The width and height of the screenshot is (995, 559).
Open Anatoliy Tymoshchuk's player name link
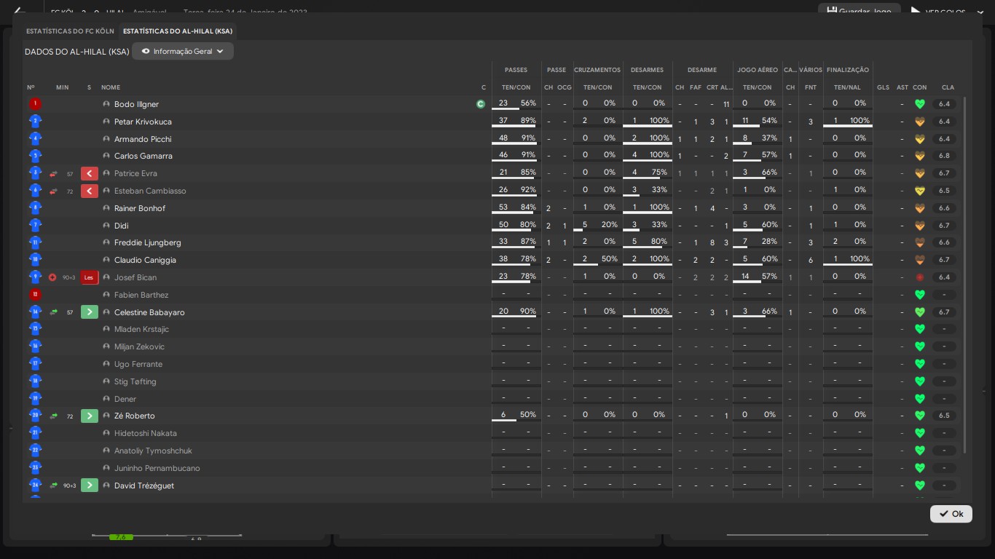(153, 451)
